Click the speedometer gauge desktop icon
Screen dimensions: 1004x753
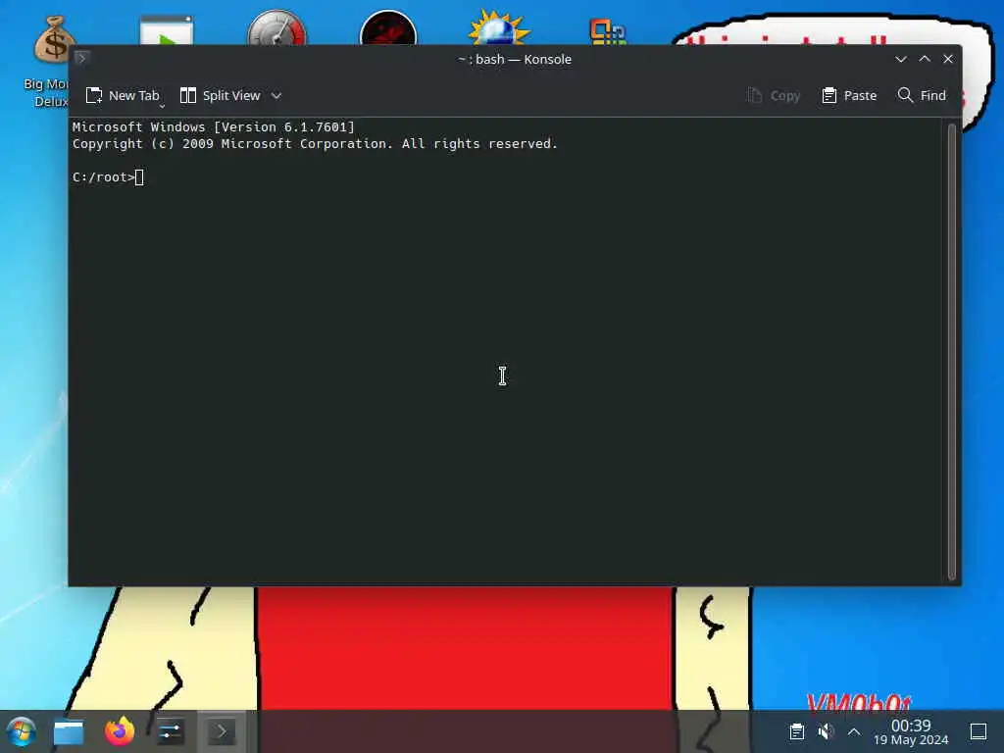[276, 27]
